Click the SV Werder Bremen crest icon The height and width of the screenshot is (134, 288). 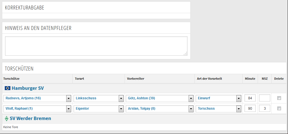point(7,119)
